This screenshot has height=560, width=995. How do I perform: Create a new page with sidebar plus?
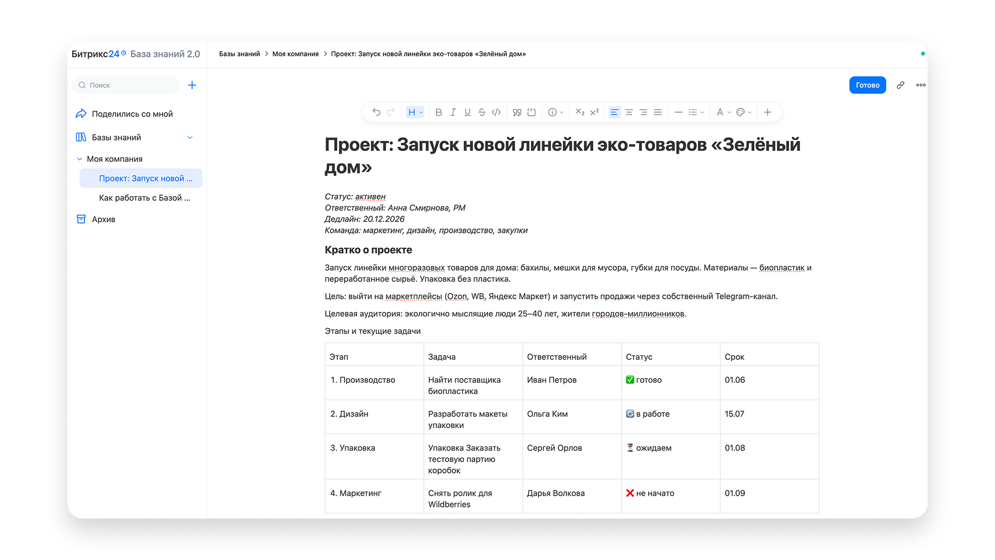tap(192, 85)
